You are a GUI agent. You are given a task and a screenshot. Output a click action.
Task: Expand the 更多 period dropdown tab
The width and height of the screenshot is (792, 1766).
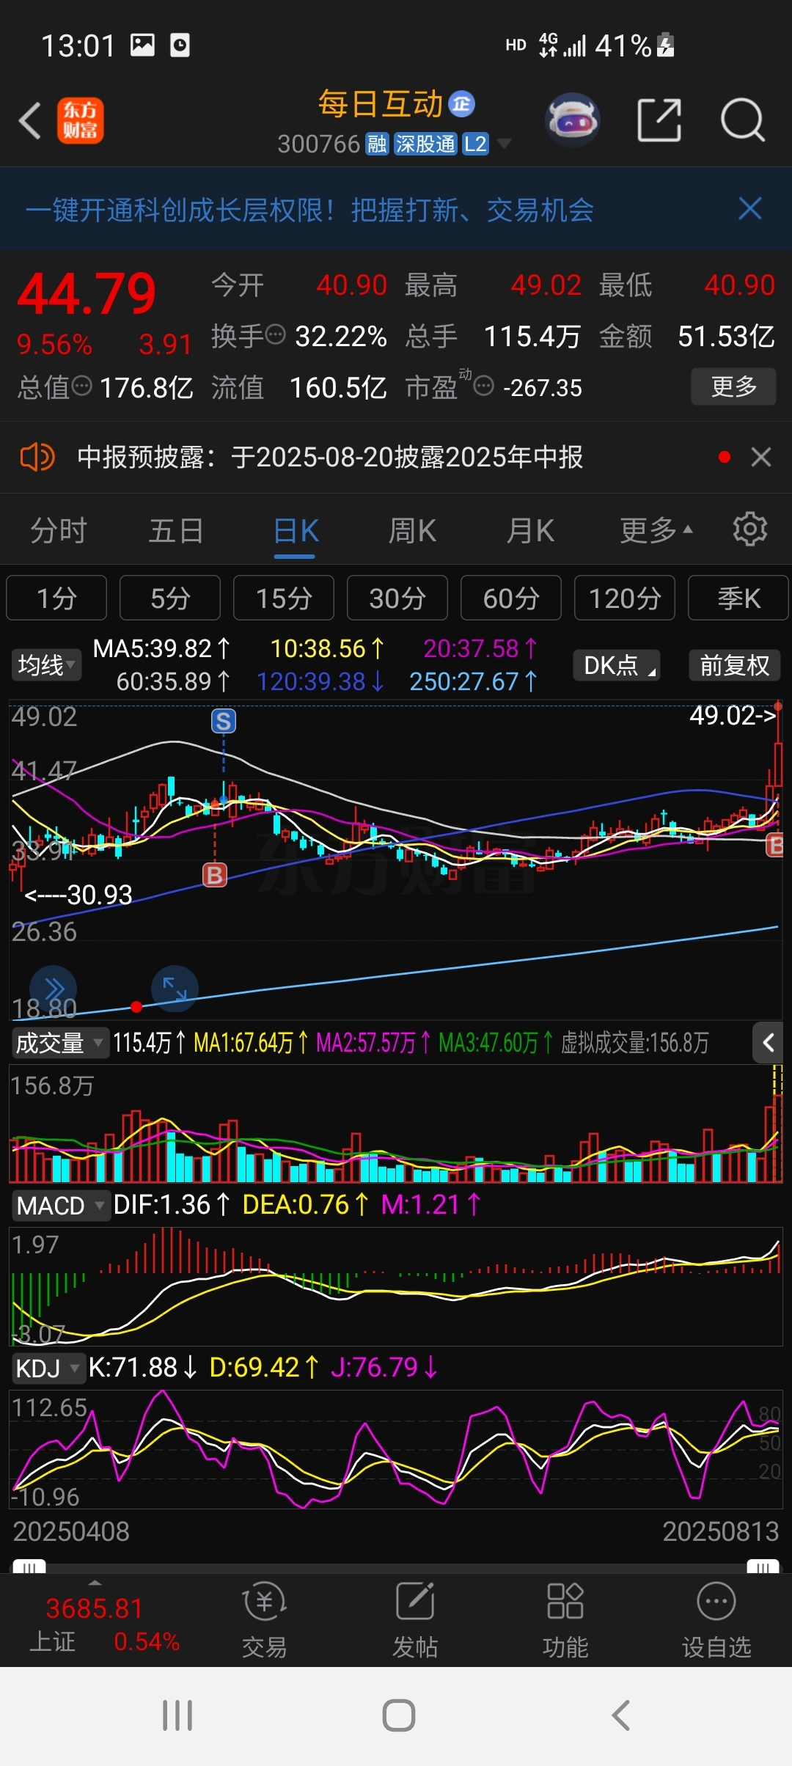(656, 530)
